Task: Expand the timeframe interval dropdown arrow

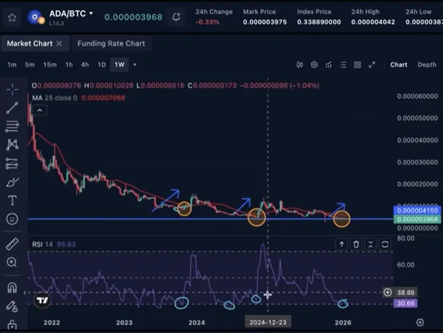Action: [x=134, y=64]
